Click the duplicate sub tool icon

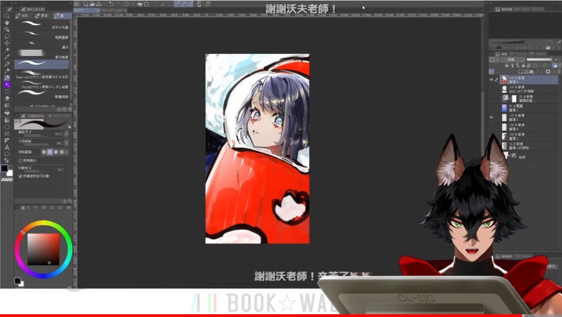point(65,109)
